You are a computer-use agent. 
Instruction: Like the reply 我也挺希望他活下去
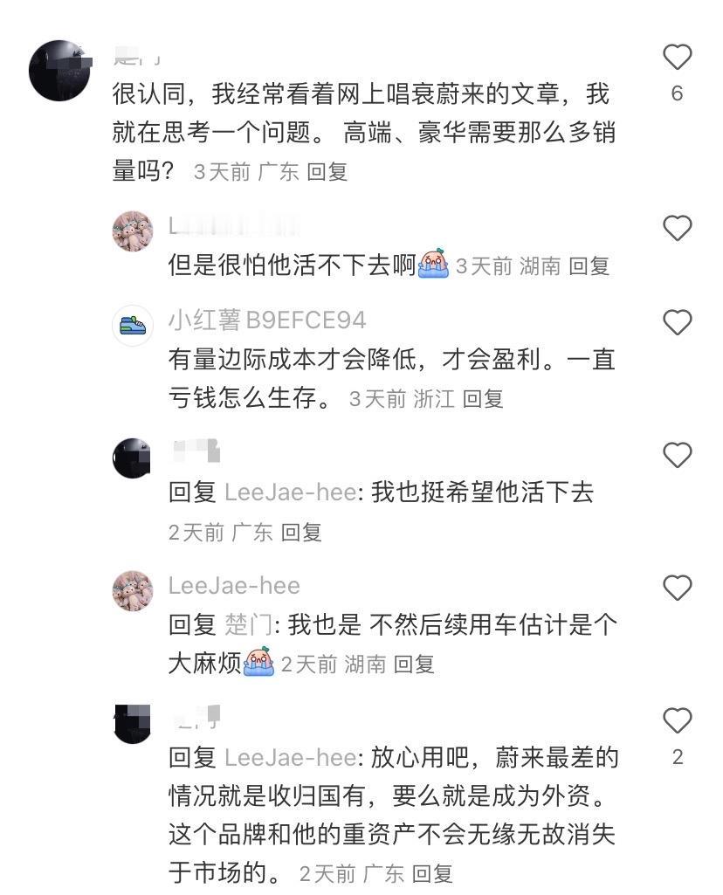tap(677, 455)
